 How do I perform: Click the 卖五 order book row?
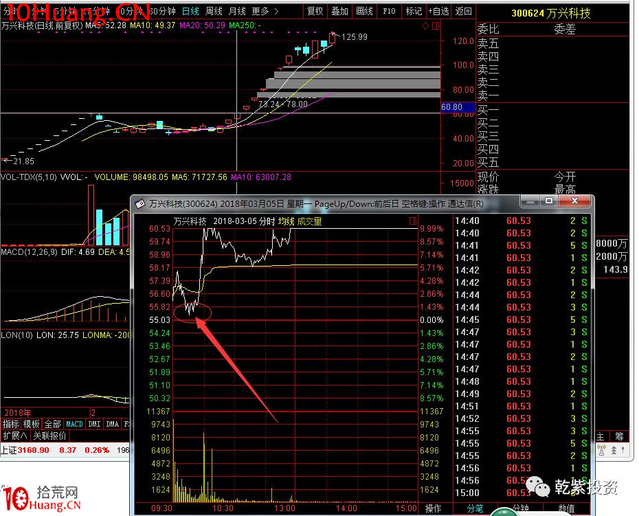tap(488, 43)
